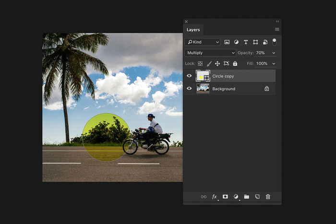Select the Background layer name
The image size is (336, 224).
pos(224,89)
